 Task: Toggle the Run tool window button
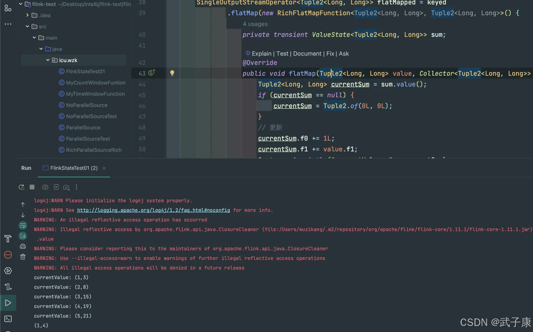click(8, 303)
